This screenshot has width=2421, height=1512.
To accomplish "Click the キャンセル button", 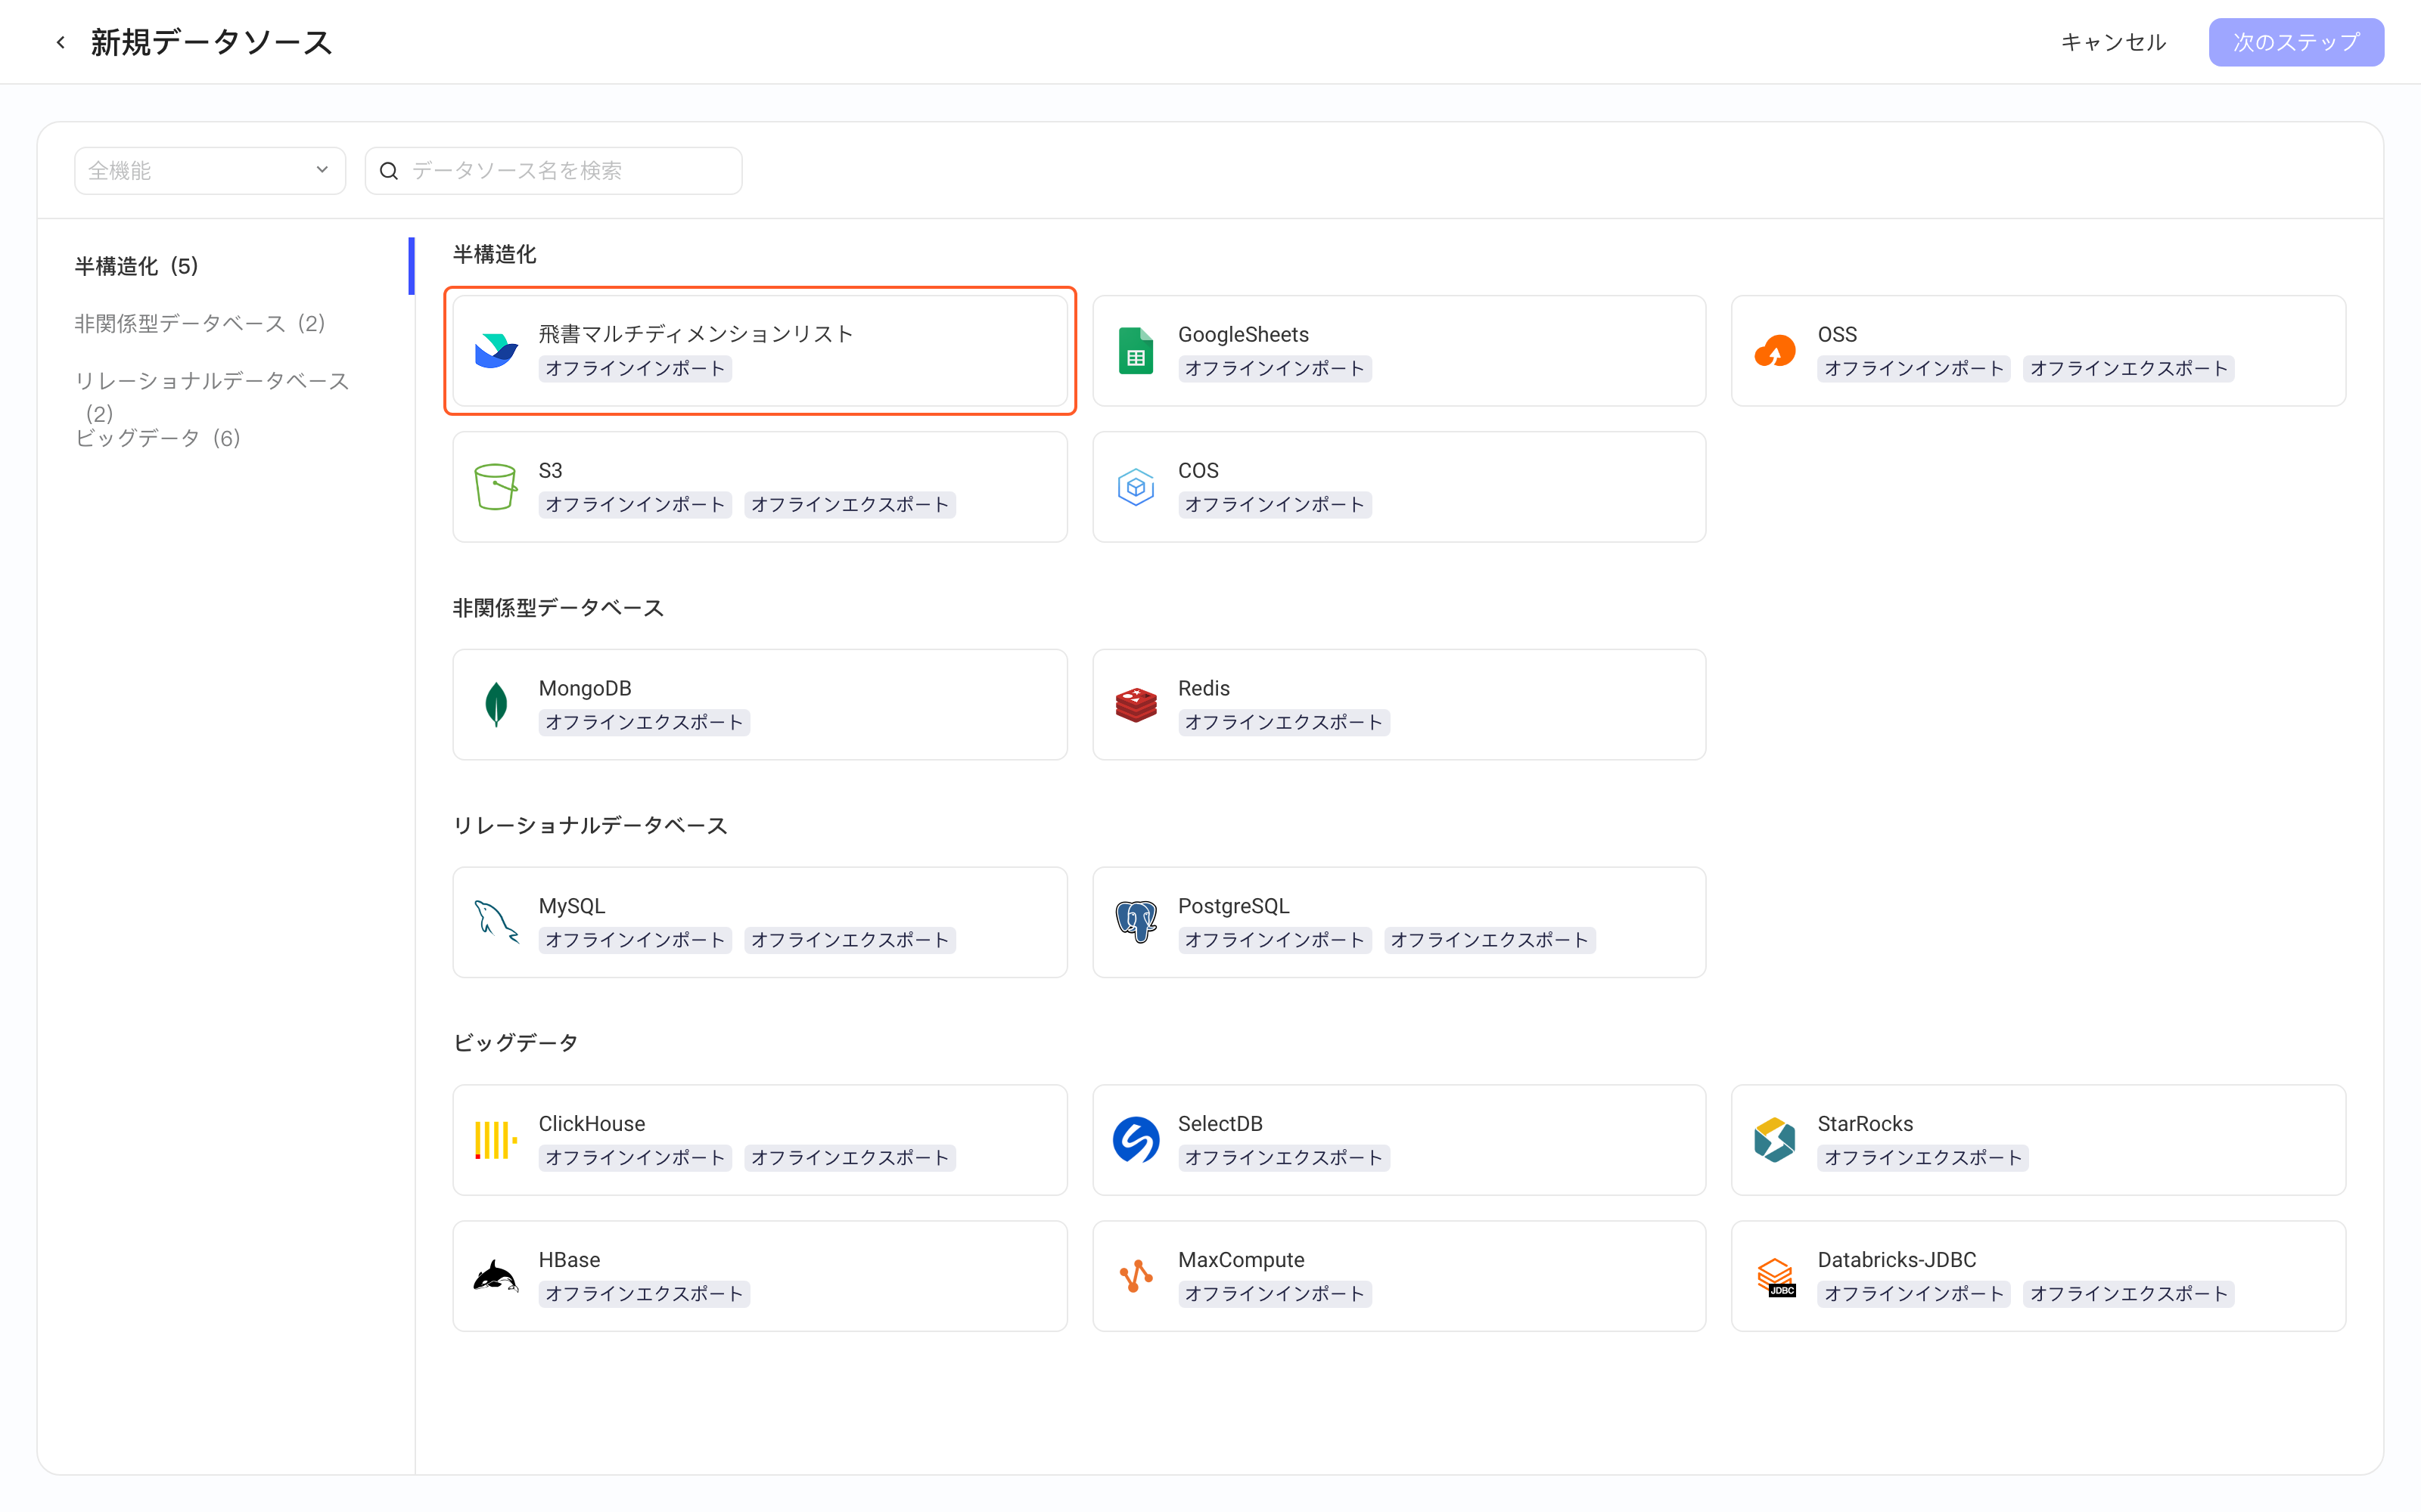I will 2113,42.
